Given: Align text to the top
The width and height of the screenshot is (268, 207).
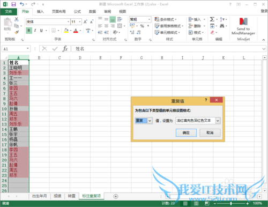Looking at the screenshot, I should click(x=100, y=19).
